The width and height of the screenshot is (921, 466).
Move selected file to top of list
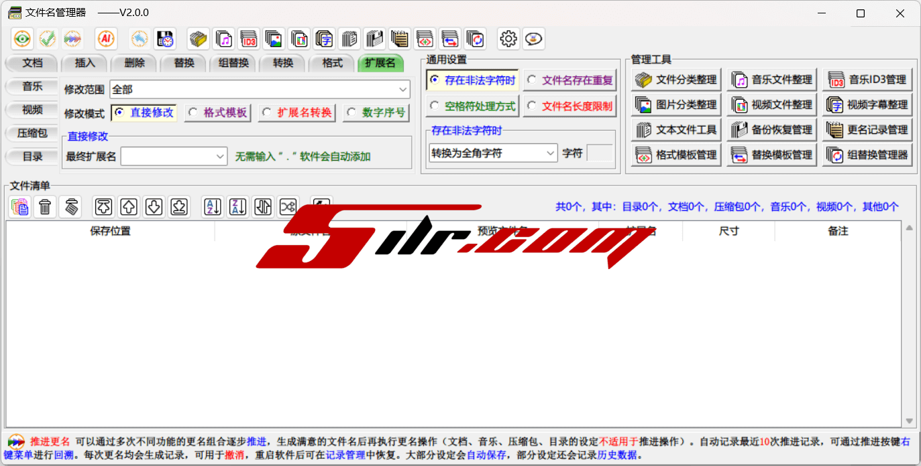[x=103, y=207]
